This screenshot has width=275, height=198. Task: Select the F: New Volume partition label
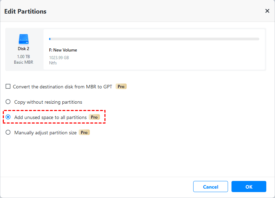point(63,50)
